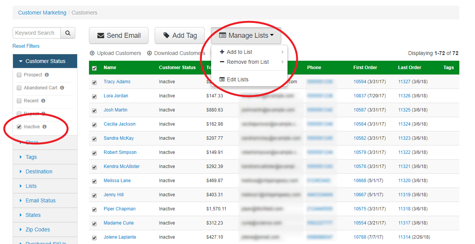Image resolution: width=475 pixels, height=244 pixels.
Task: Expand the Tags filter section
Action: [45, 157]
